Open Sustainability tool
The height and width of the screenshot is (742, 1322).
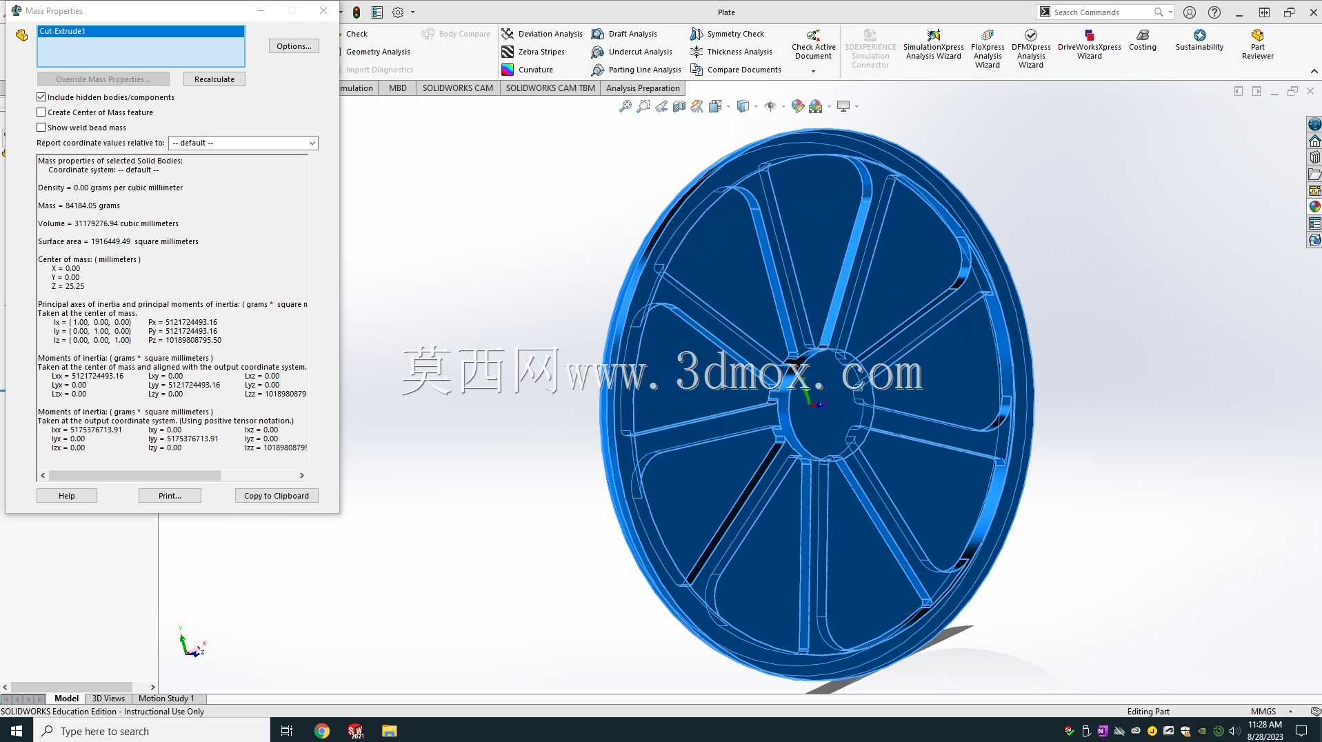pos(1200,40)
